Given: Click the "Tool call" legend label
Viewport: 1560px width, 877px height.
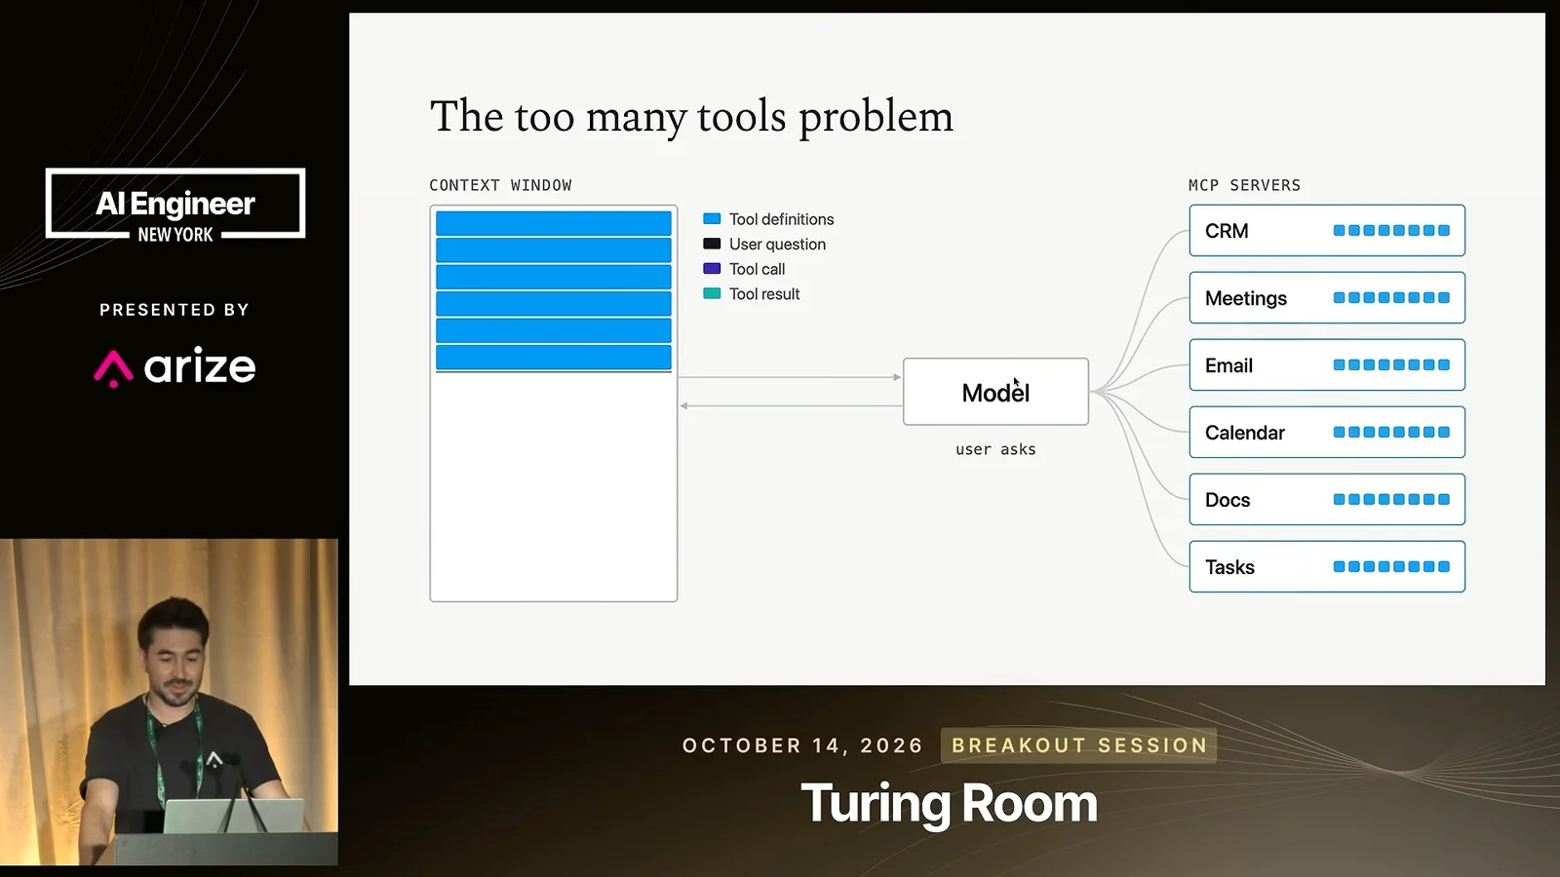Looking at the screenshot, I should (757, 269).
